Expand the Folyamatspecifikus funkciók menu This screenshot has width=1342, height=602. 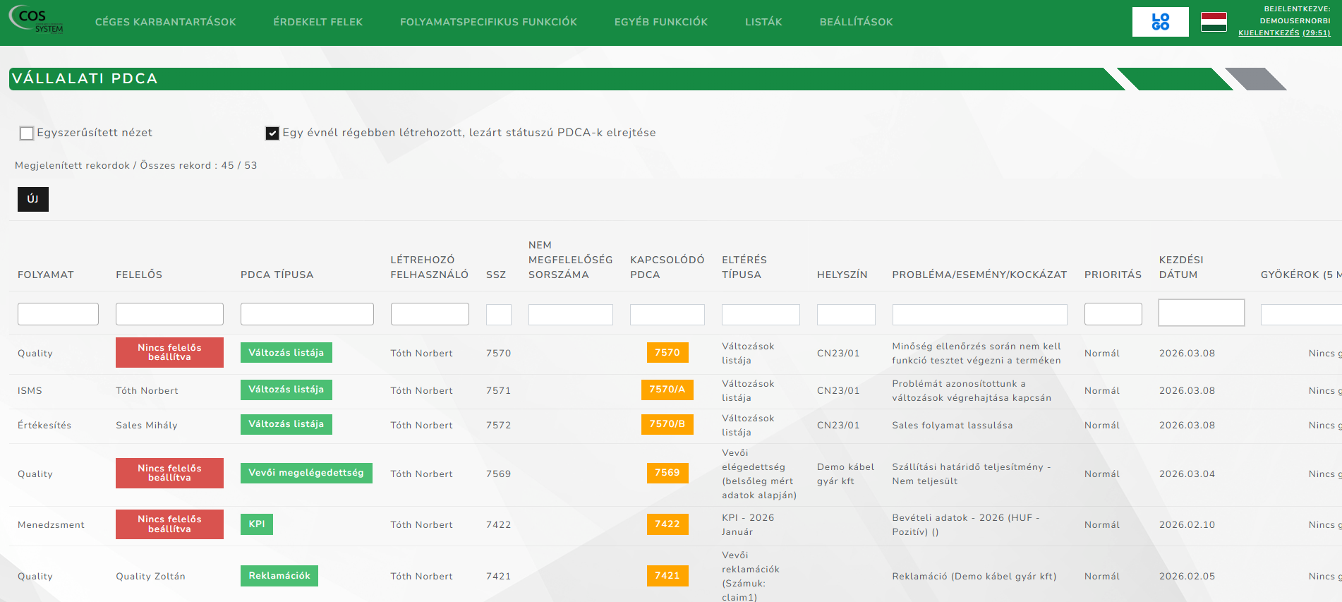[488, 22]
